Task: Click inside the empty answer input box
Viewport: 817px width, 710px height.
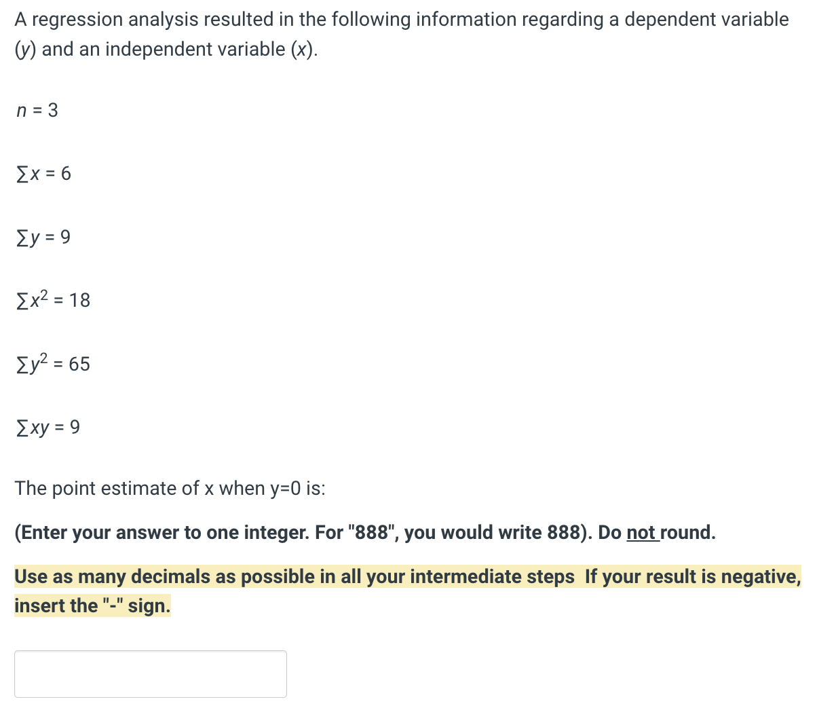Action: [149, 673]
